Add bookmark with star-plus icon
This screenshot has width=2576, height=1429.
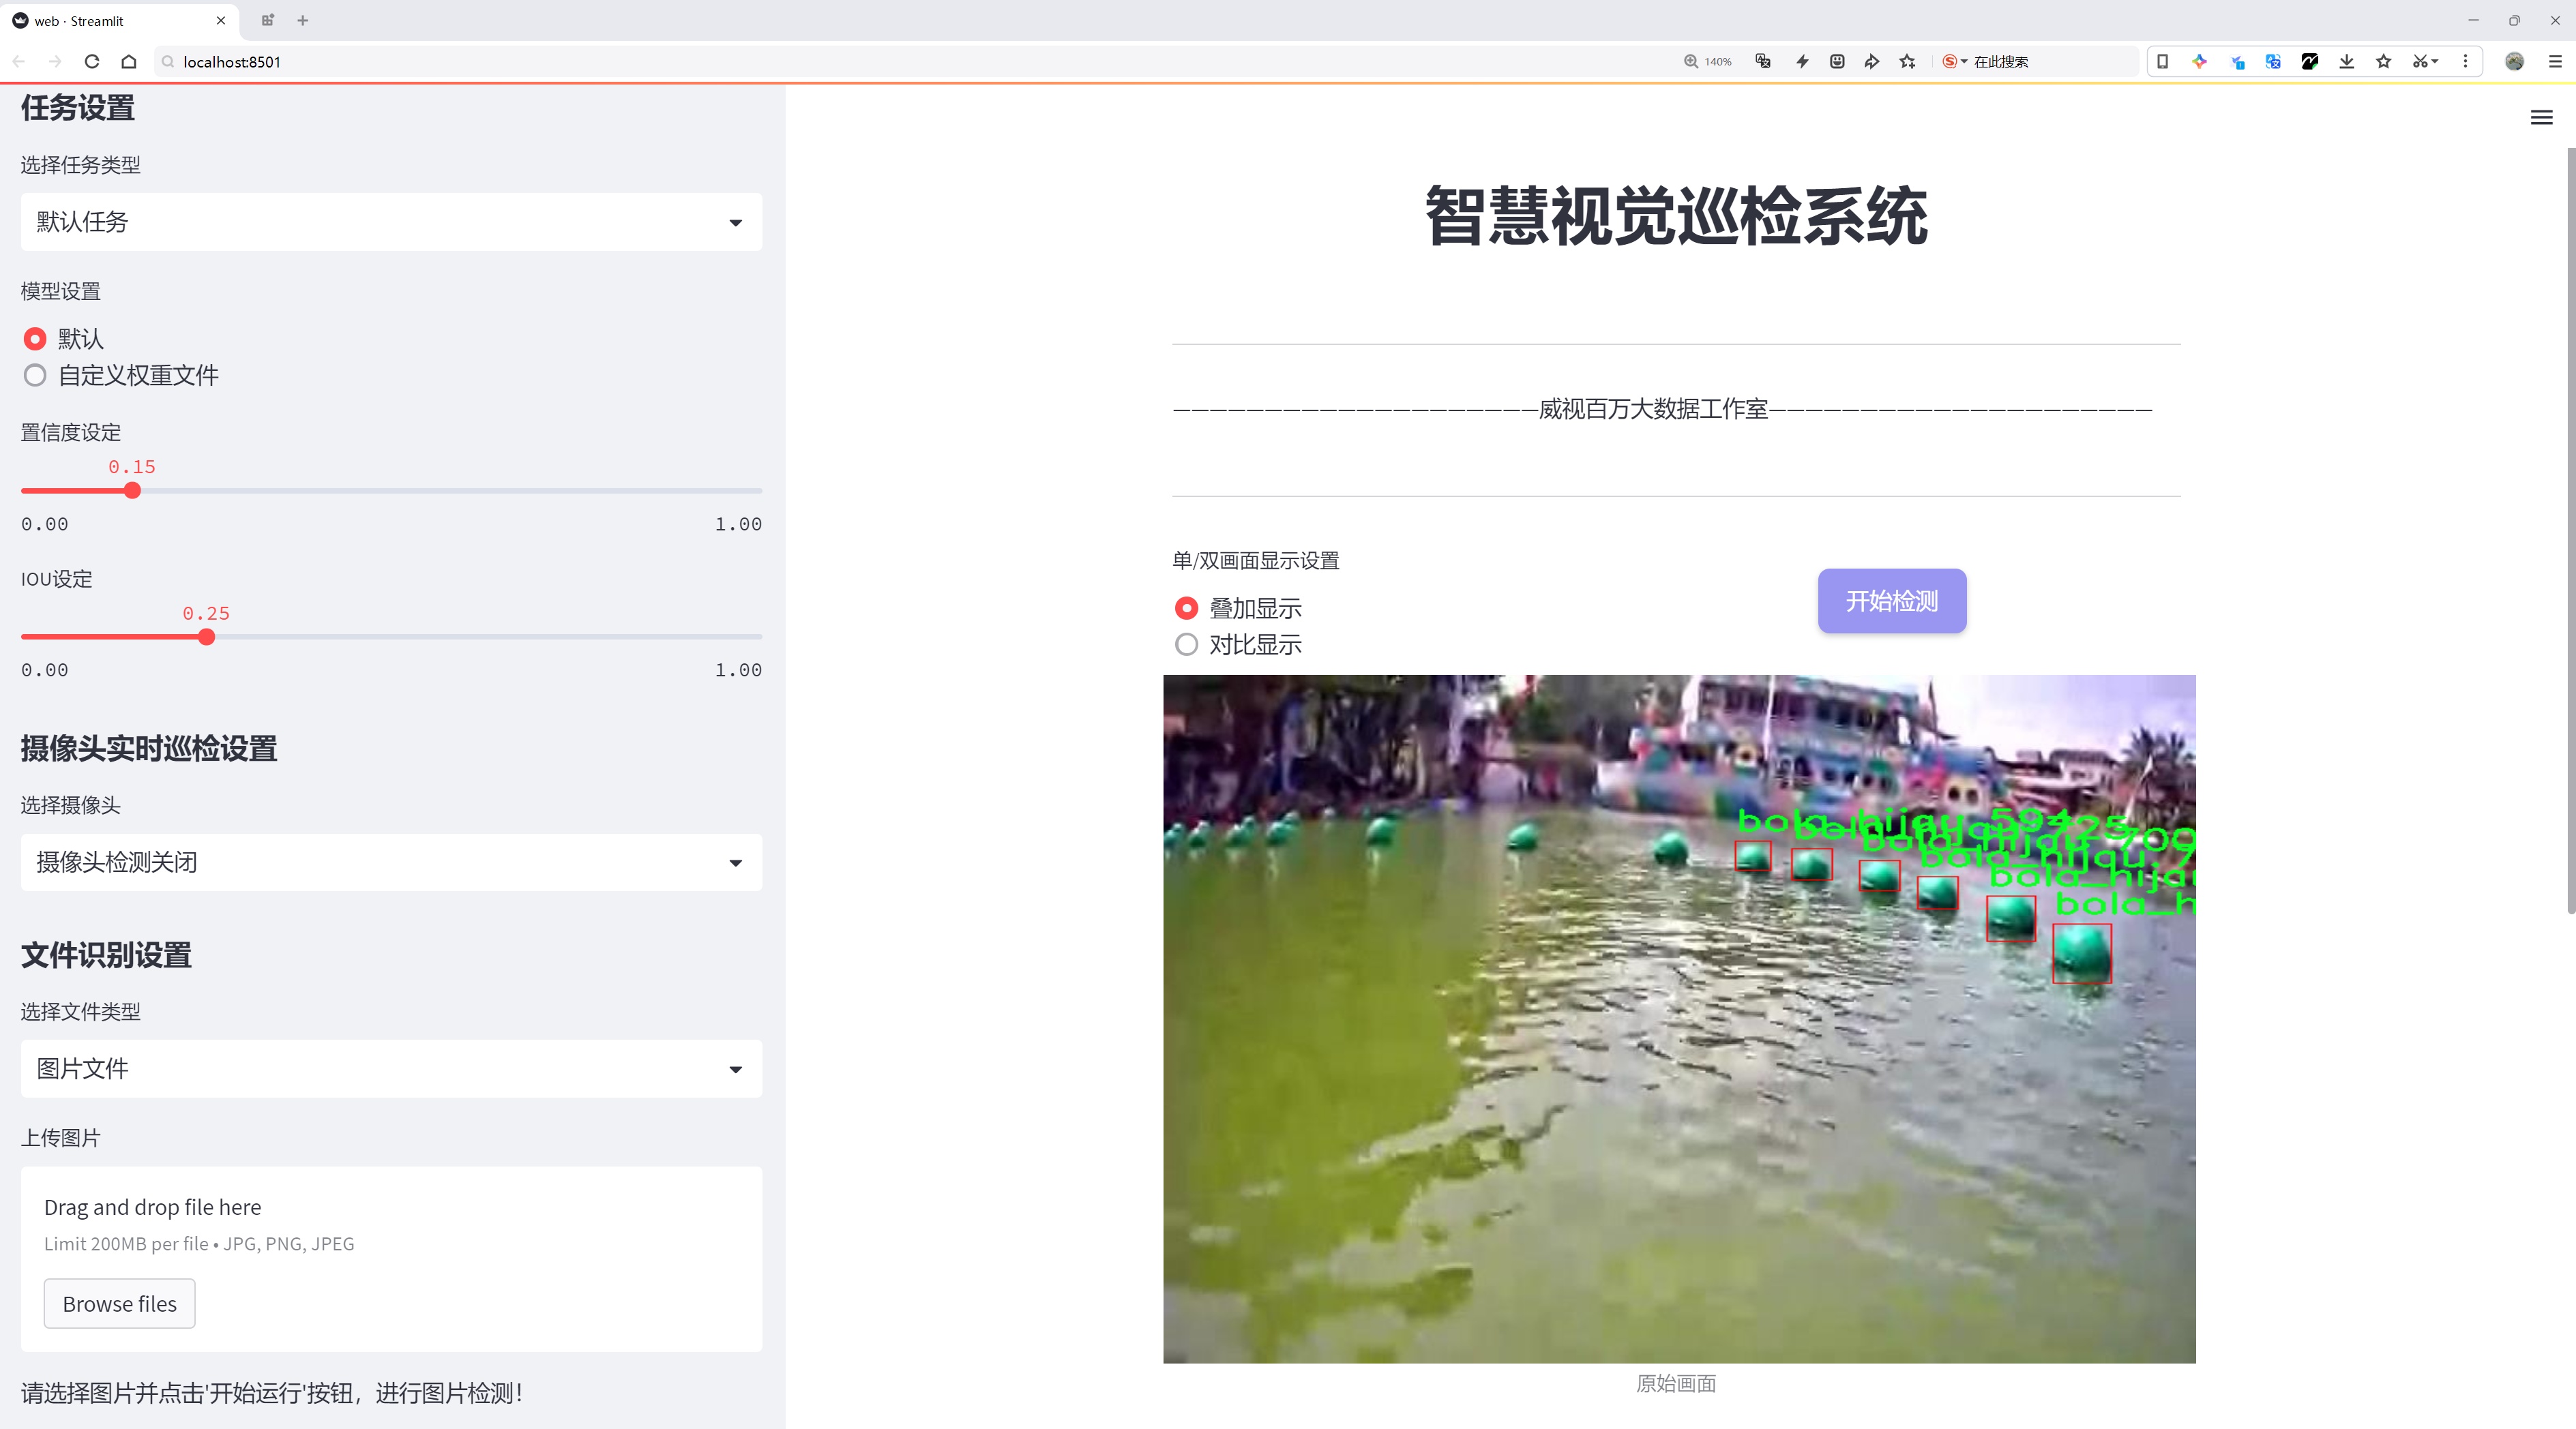(1908, 62)
